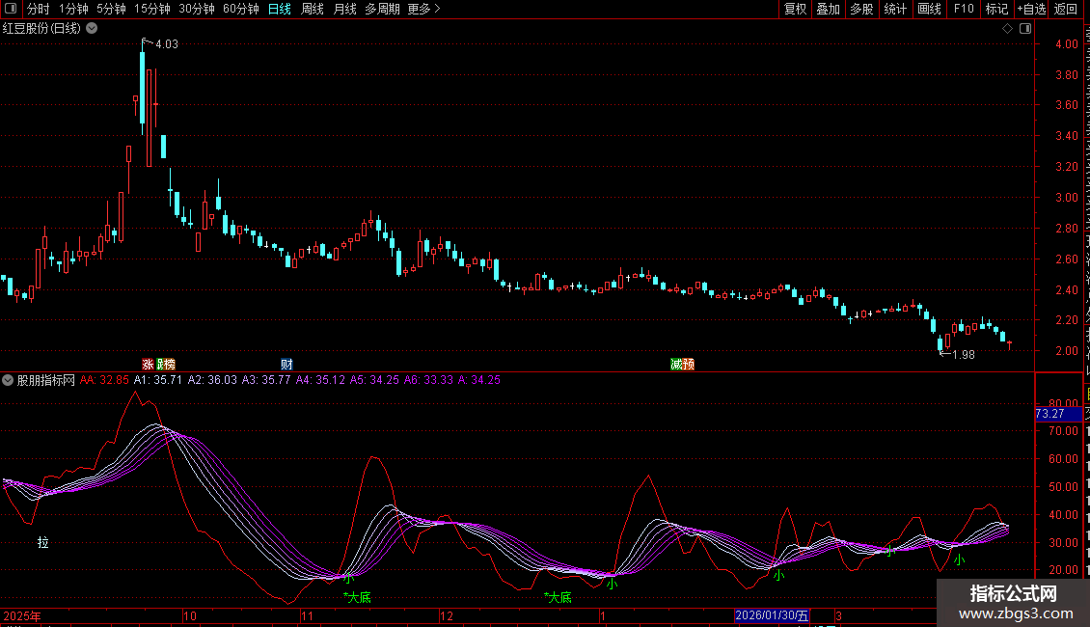Viewport: 1090px width, 627px height.
Task: Click the yellow 预 event marker
Action: pos(689,364)
